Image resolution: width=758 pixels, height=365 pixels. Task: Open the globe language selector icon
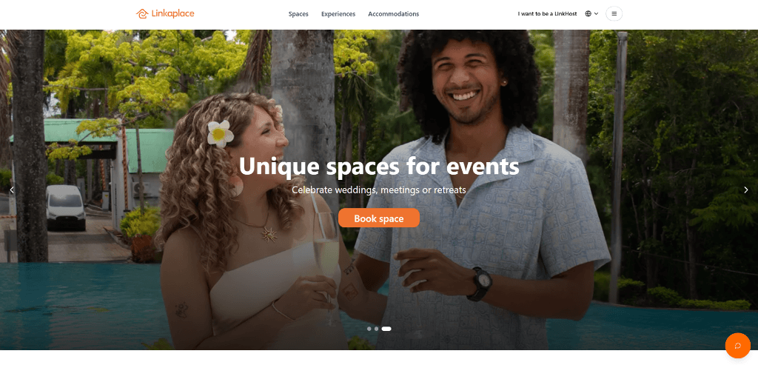coord(588,13)
